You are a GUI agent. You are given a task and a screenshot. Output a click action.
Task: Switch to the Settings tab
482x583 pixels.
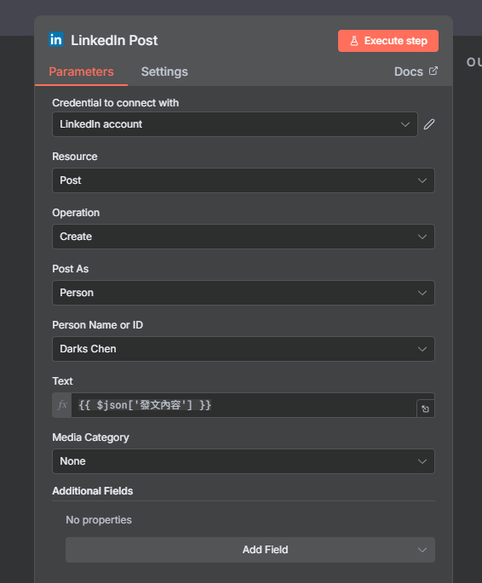(164, 71)
